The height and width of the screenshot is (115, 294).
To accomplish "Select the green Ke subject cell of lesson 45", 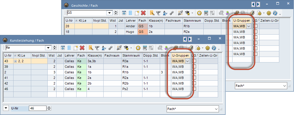I will coord(82,89).
